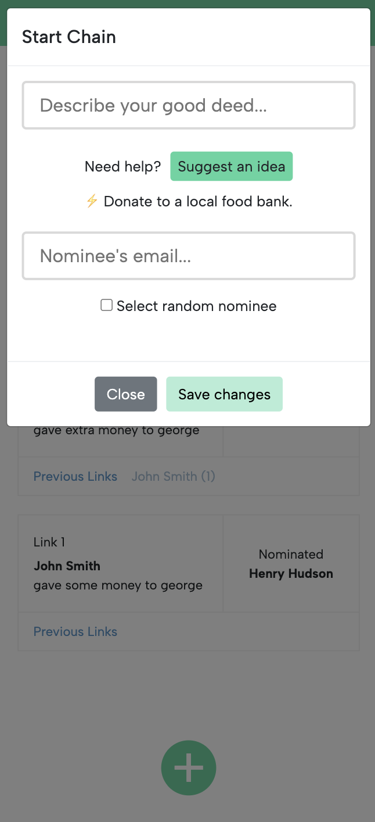Click the green plus add button
375x822 pixels.
[x=189, y=768]
